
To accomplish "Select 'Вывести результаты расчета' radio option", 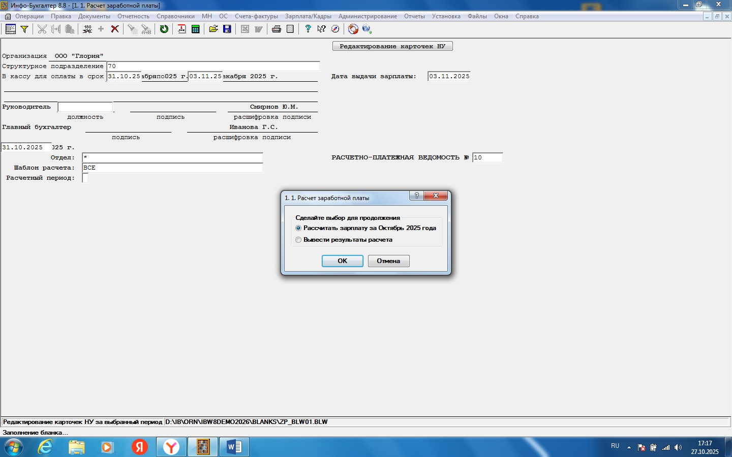I will pos(298,240).
